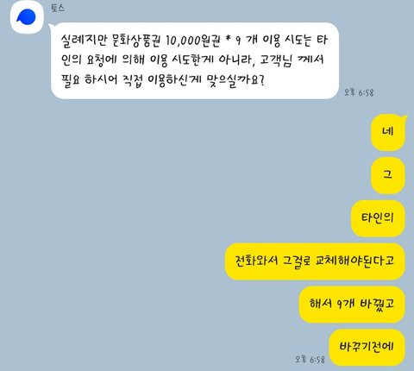The height and width of the screenshot is (371, 414).
Task: Click the timestamp beside the 토스 message
Action: (359, 92)
